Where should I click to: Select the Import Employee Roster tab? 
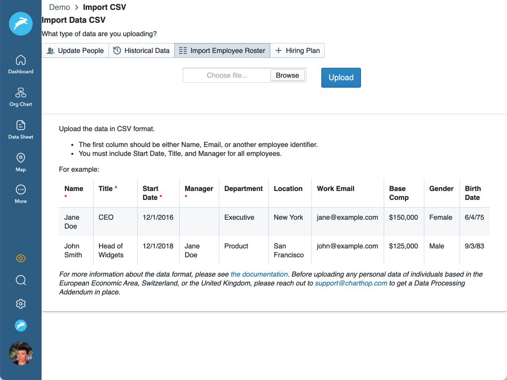(x=222, y=50)
